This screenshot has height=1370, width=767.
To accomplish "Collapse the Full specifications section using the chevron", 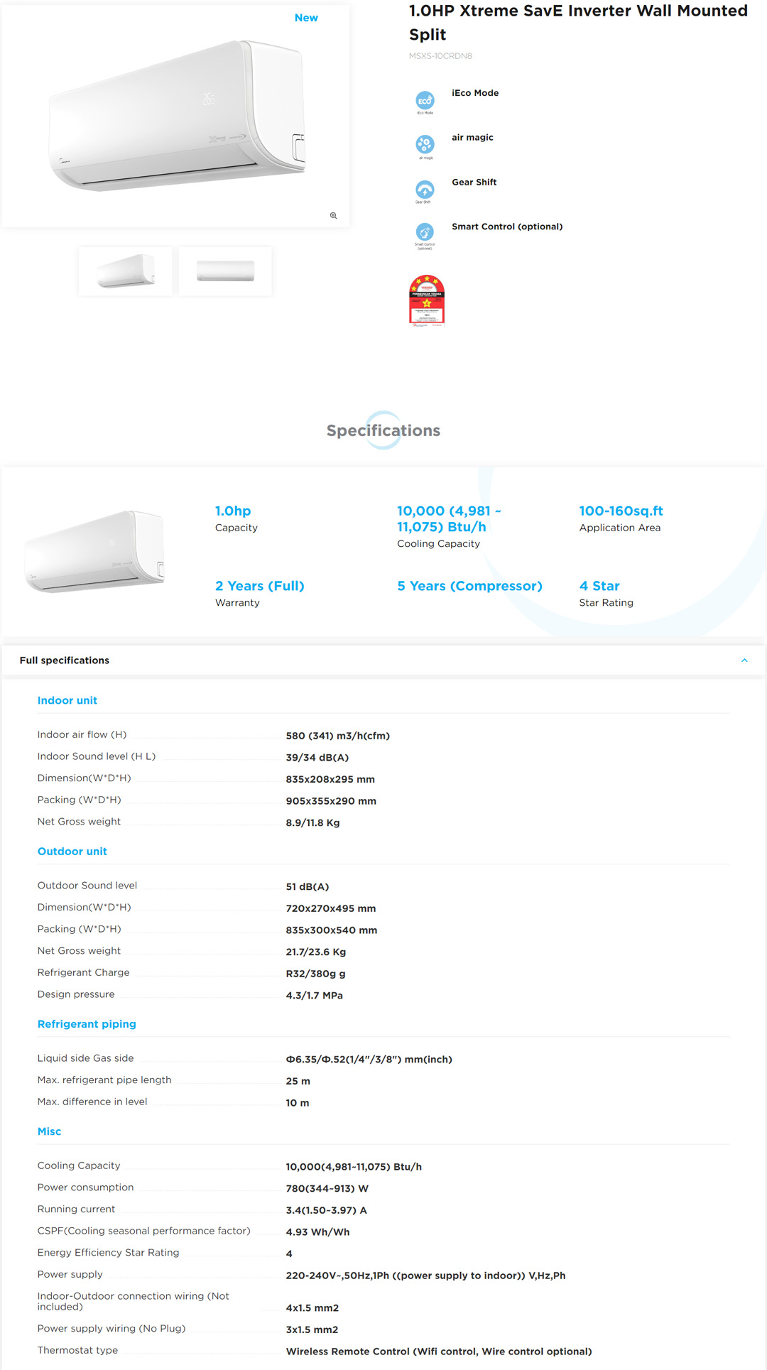I will tap(744, 660).
